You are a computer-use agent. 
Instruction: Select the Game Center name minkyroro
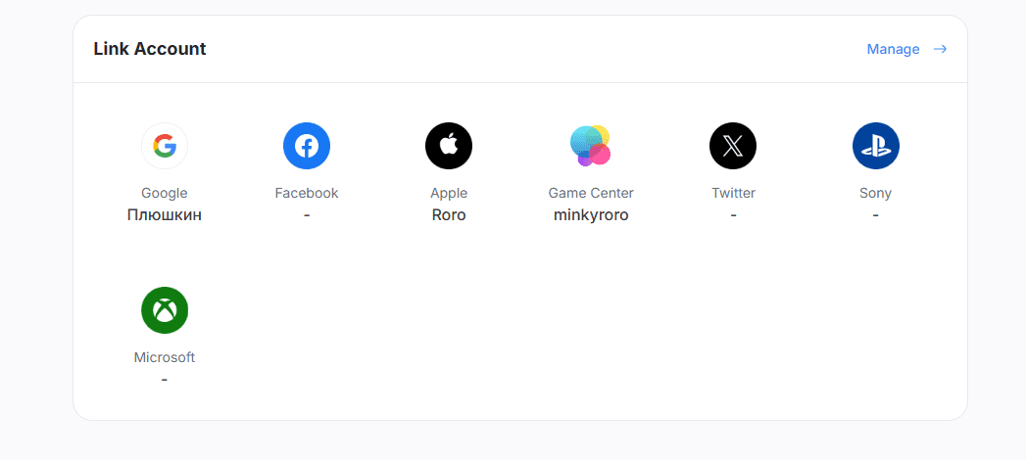[x=591, y=215]
